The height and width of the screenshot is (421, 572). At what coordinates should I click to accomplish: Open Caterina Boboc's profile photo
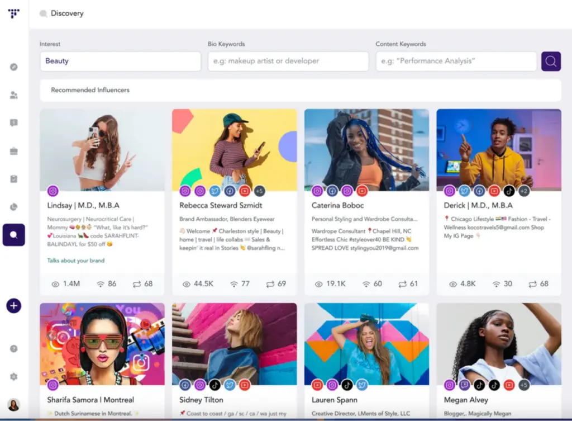(366, 150)
